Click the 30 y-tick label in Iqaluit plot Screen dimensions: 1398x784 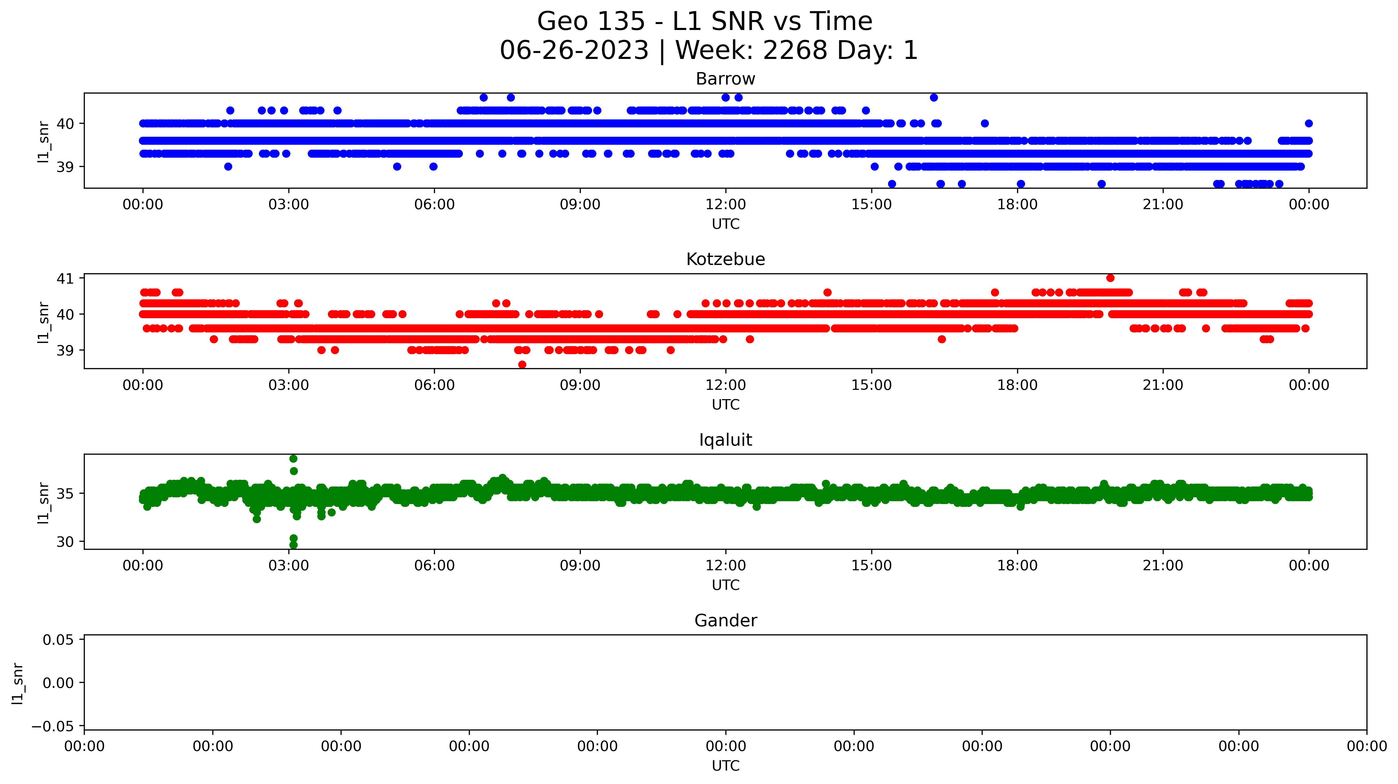(x=65, y=542)
